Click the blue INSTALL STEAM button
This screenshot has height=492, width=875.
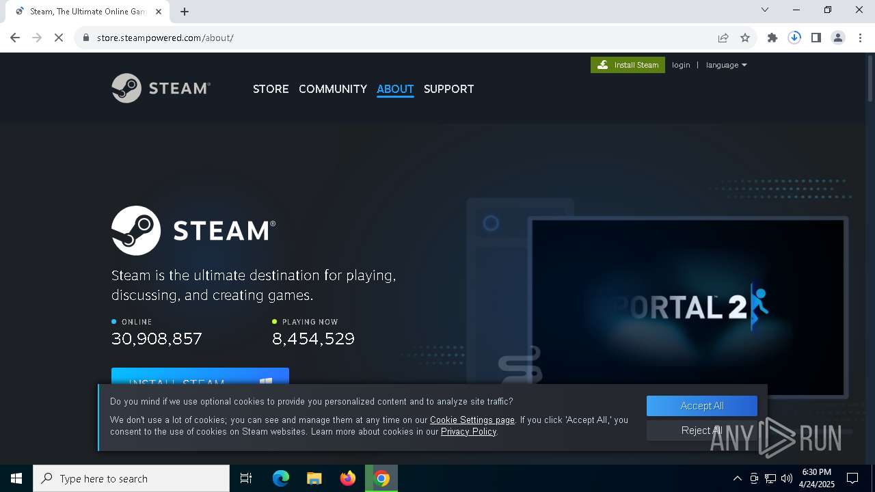(200, 377)
